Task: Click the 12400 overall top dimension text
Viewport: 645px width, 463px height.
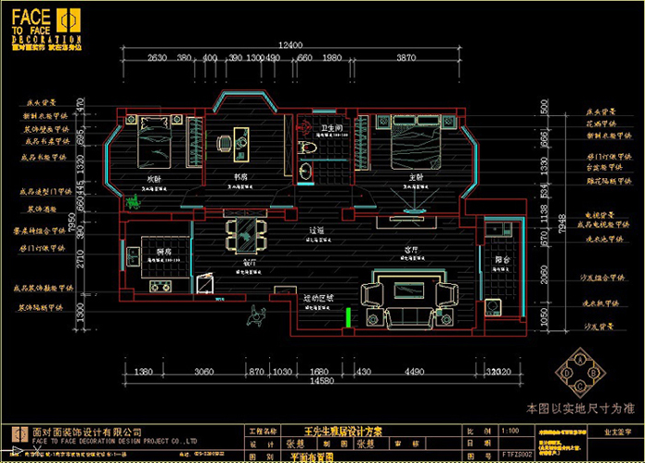Action: coord(290,44)
